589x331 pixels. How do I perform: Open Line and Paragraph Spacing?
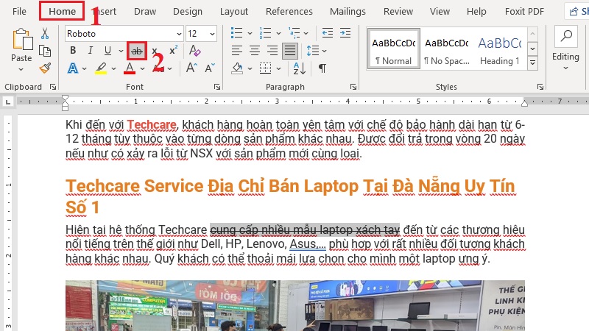(312, 50)
